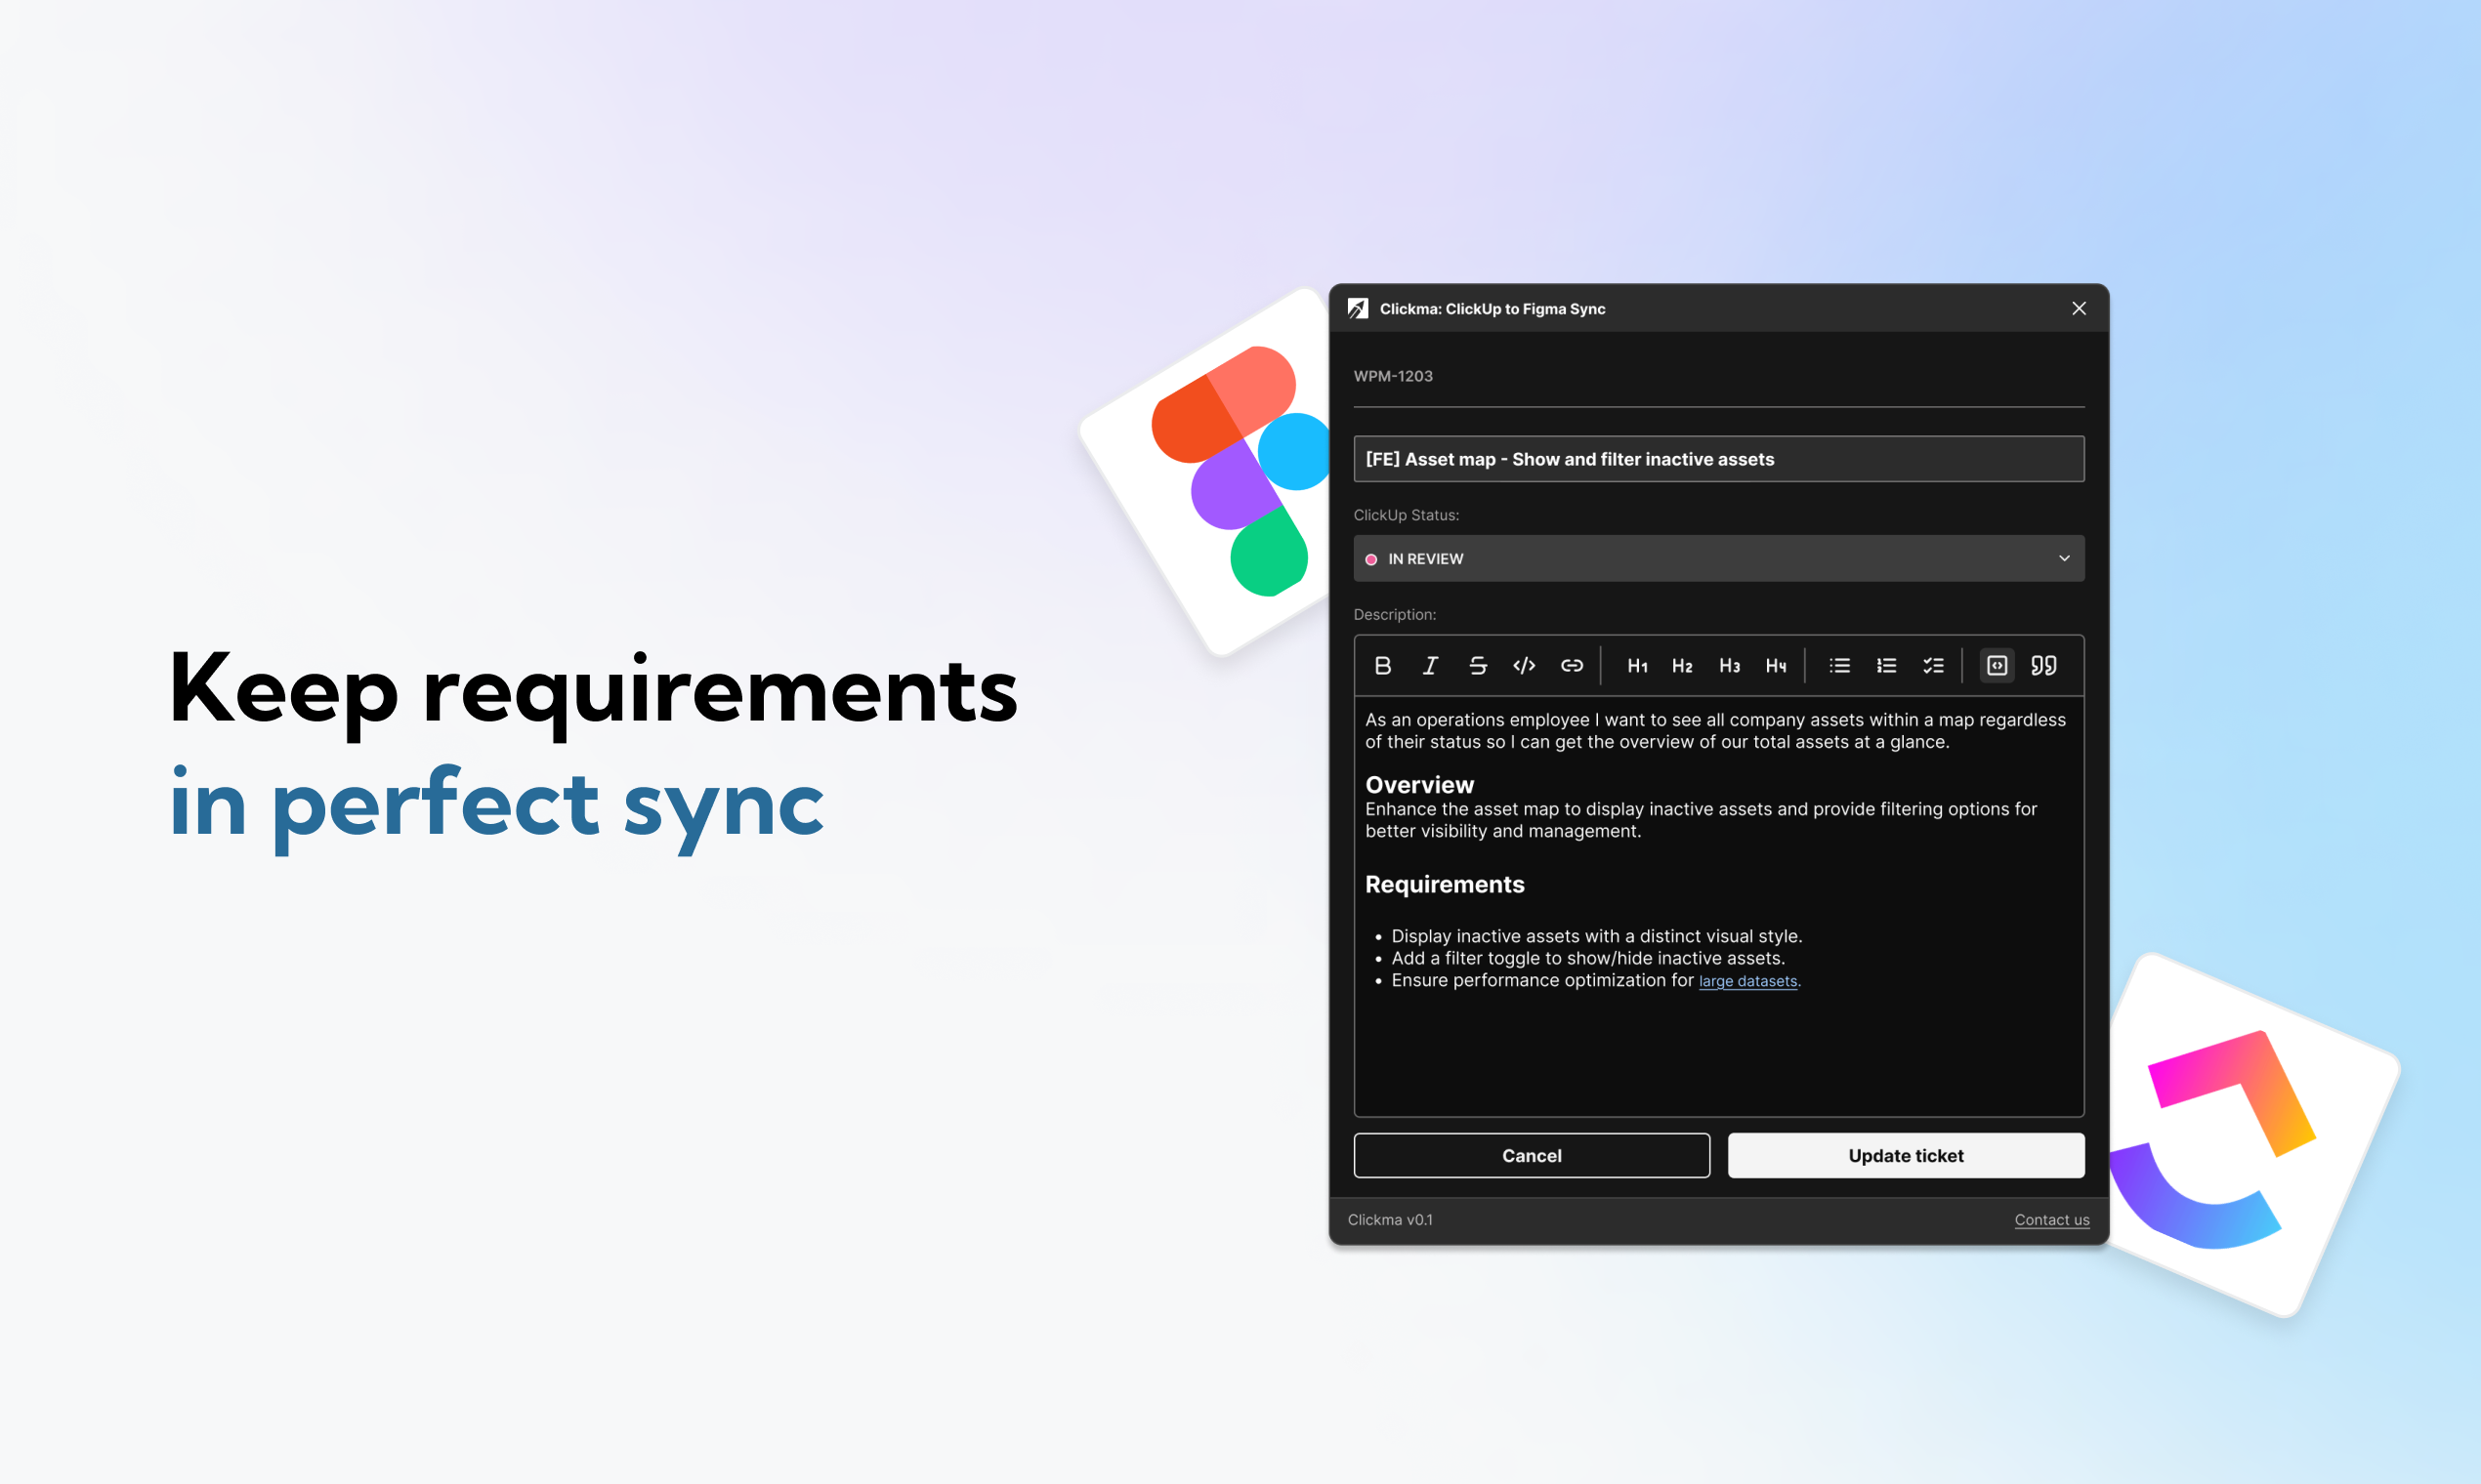
Task: Open the large datasets link
Action: pyautogui.click(x=1747, y=982)
